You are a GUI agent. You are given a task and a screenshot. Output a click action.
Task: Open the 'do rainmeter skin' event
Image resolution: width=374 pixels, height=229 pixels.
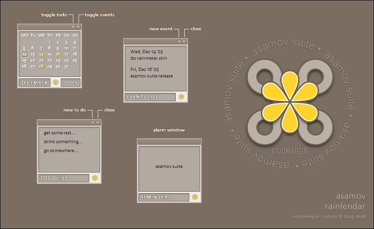tap(149, 58)
